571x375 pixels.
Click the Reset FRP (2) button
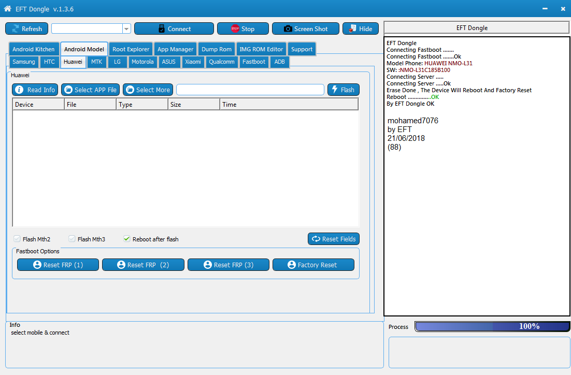143,265
